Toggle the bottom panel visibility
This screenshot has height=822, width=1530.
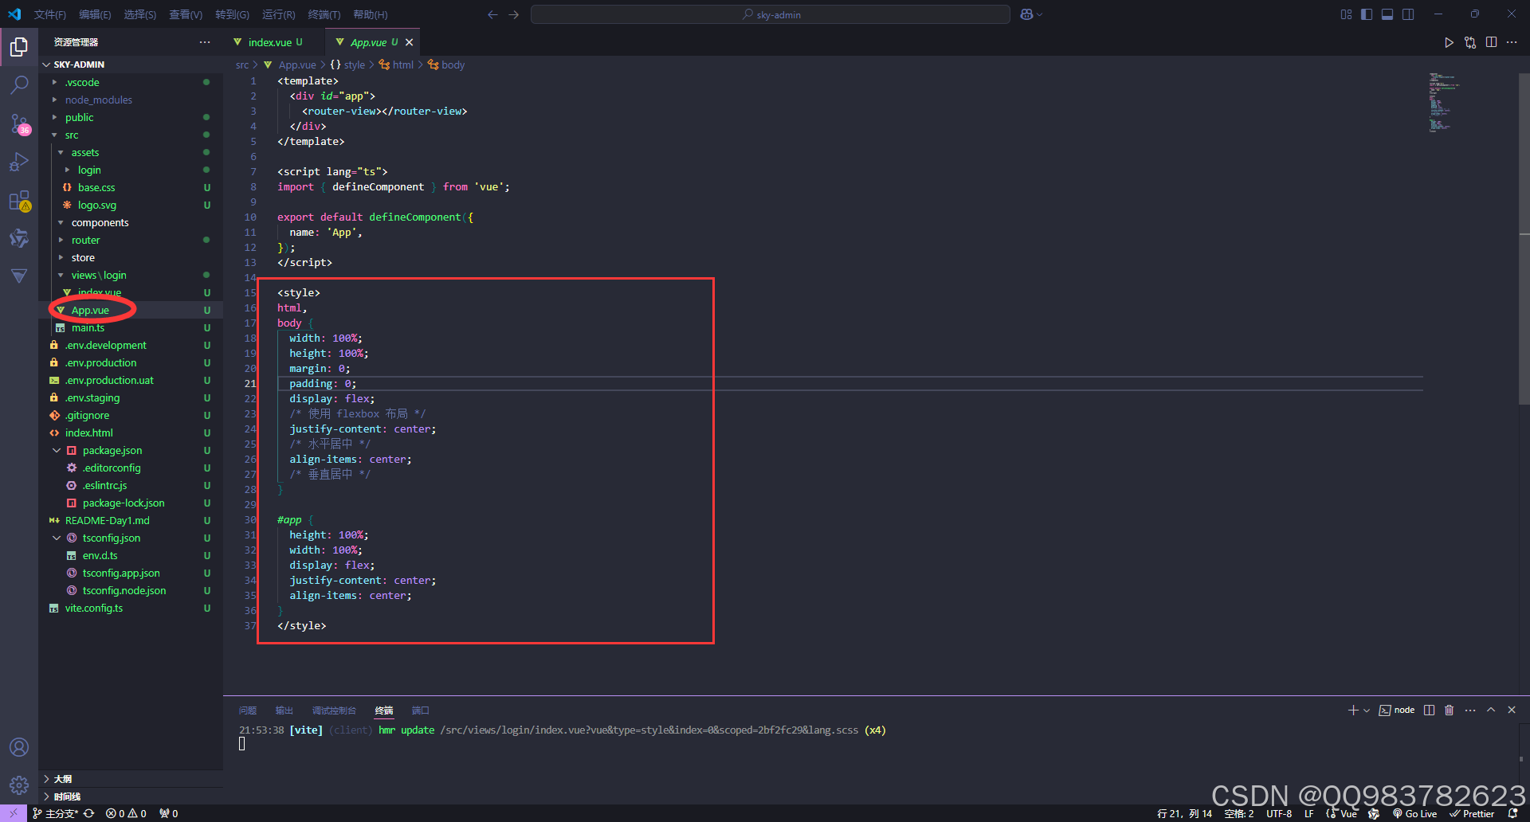1387,14
